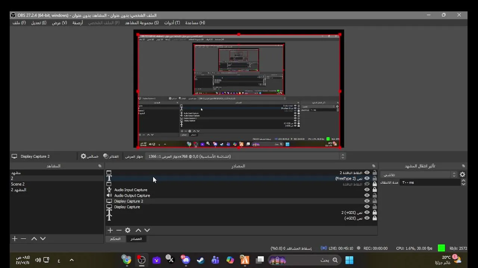Open the مجموعة المشاهد (S) menu
The image size is (478, 268).
142,23
